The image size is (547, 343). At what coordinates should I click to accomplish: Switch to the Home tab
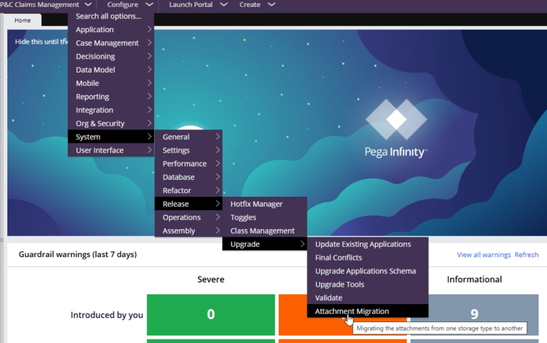(x=22, y=20)
